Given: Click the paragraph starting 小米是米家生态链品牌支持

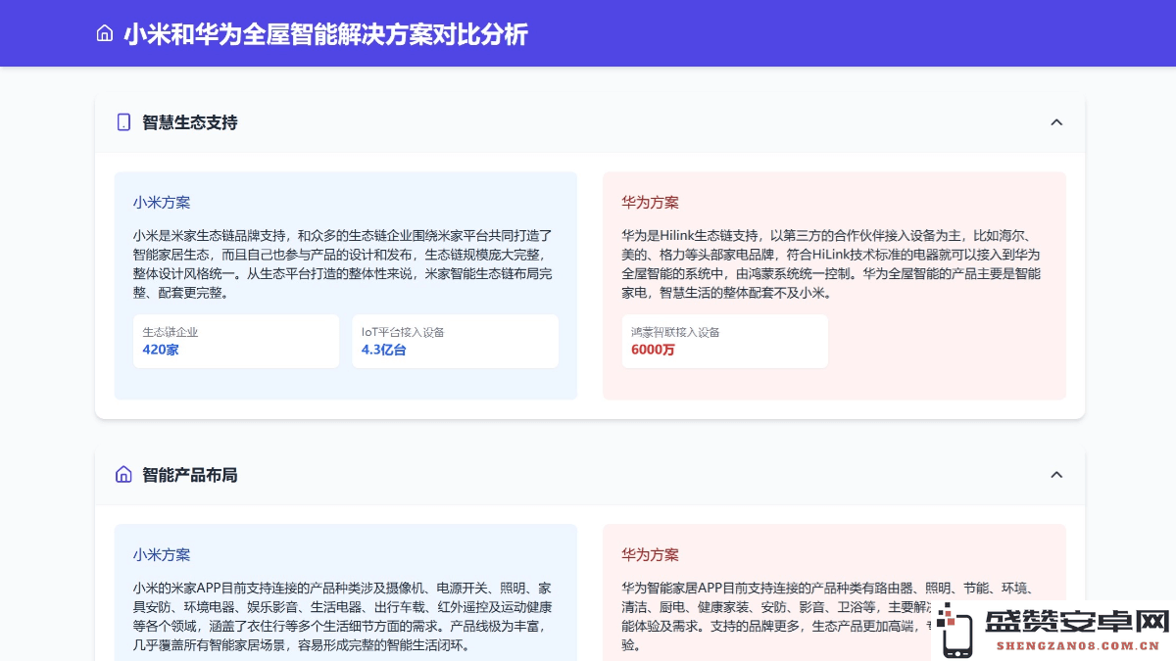Looking at the screenshot, I should pos(345,264).
